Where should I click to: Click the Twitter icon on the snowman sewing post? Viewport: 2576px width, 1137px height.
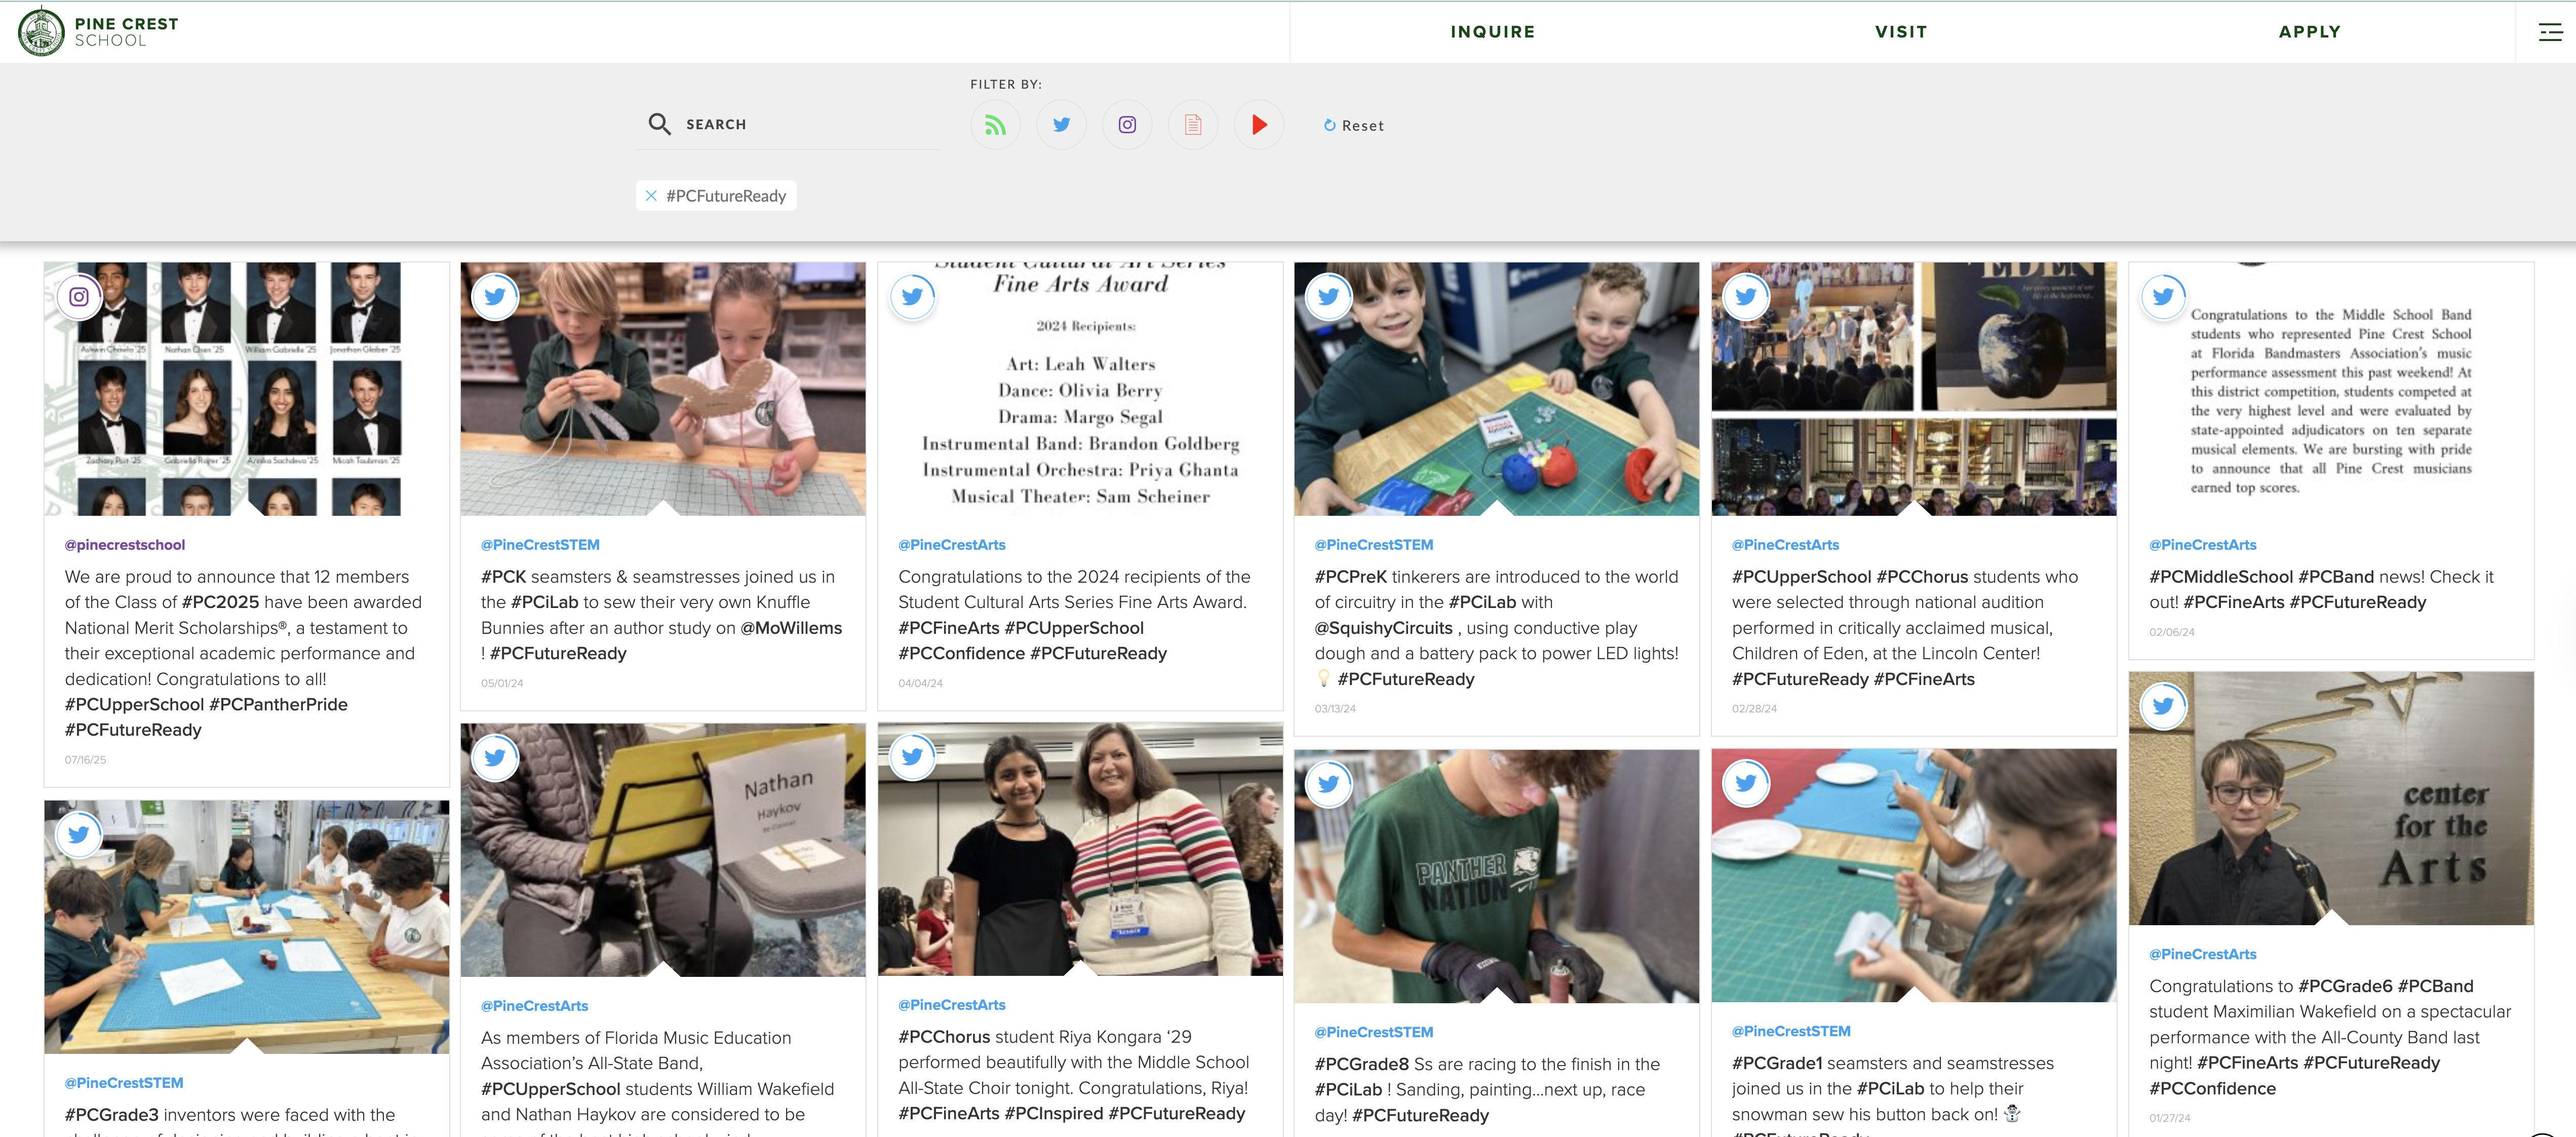pyautogui.click(x=1746, y=783)
